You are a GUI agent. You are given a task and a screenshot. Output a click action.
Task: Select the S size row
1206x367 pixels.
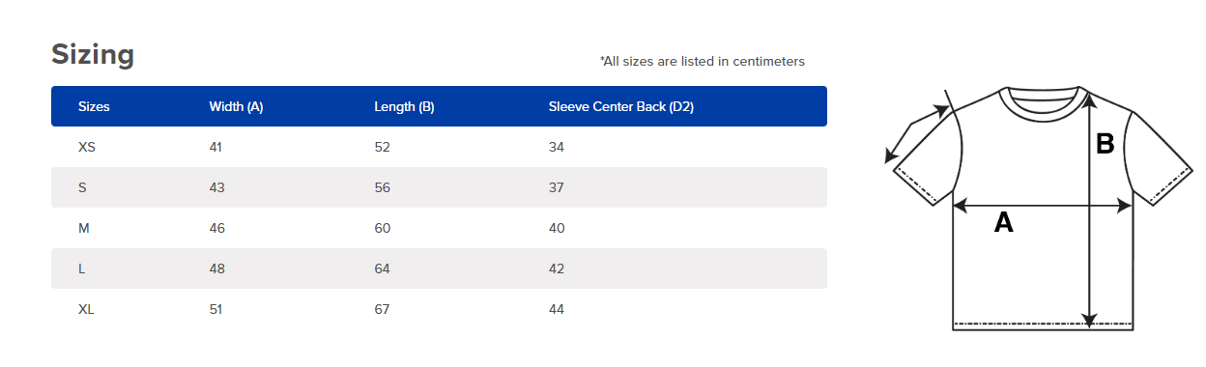(x=439, y=187)
